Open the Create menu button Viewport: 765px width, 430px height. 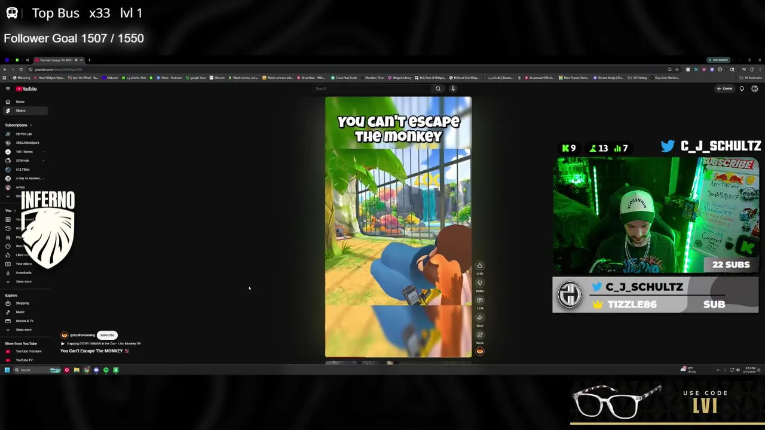pos(724,88)
